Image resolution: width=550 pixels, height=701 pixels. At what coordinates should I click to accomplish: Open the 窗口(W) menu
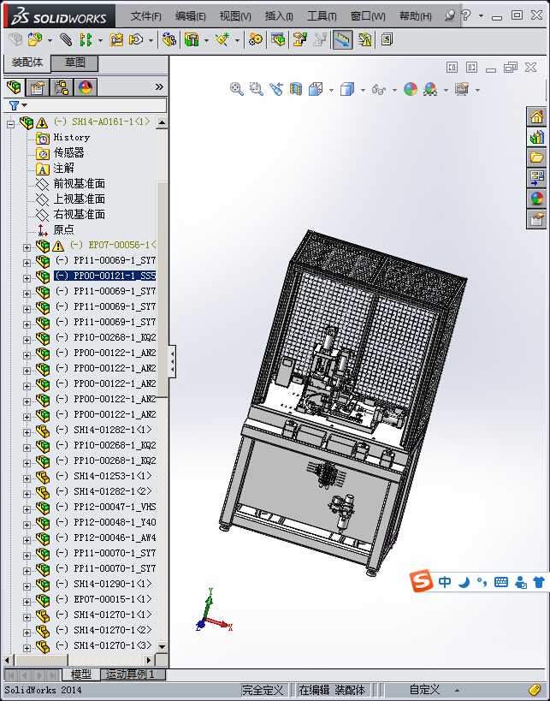tap(368, 16)
